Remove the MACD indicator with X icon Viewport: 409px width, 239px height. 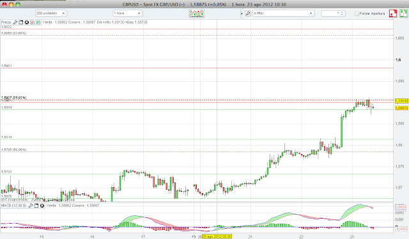[42, 206]
